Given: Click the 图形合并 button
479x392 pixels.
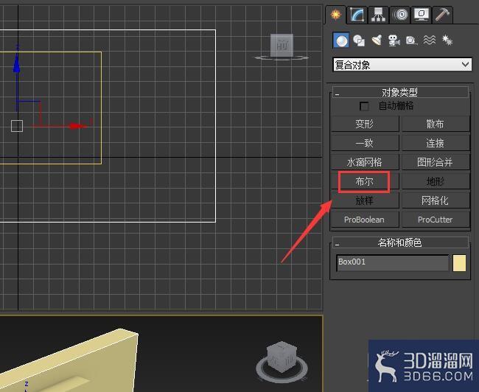Looking at the screenshot, I should (x=436, y=162).
